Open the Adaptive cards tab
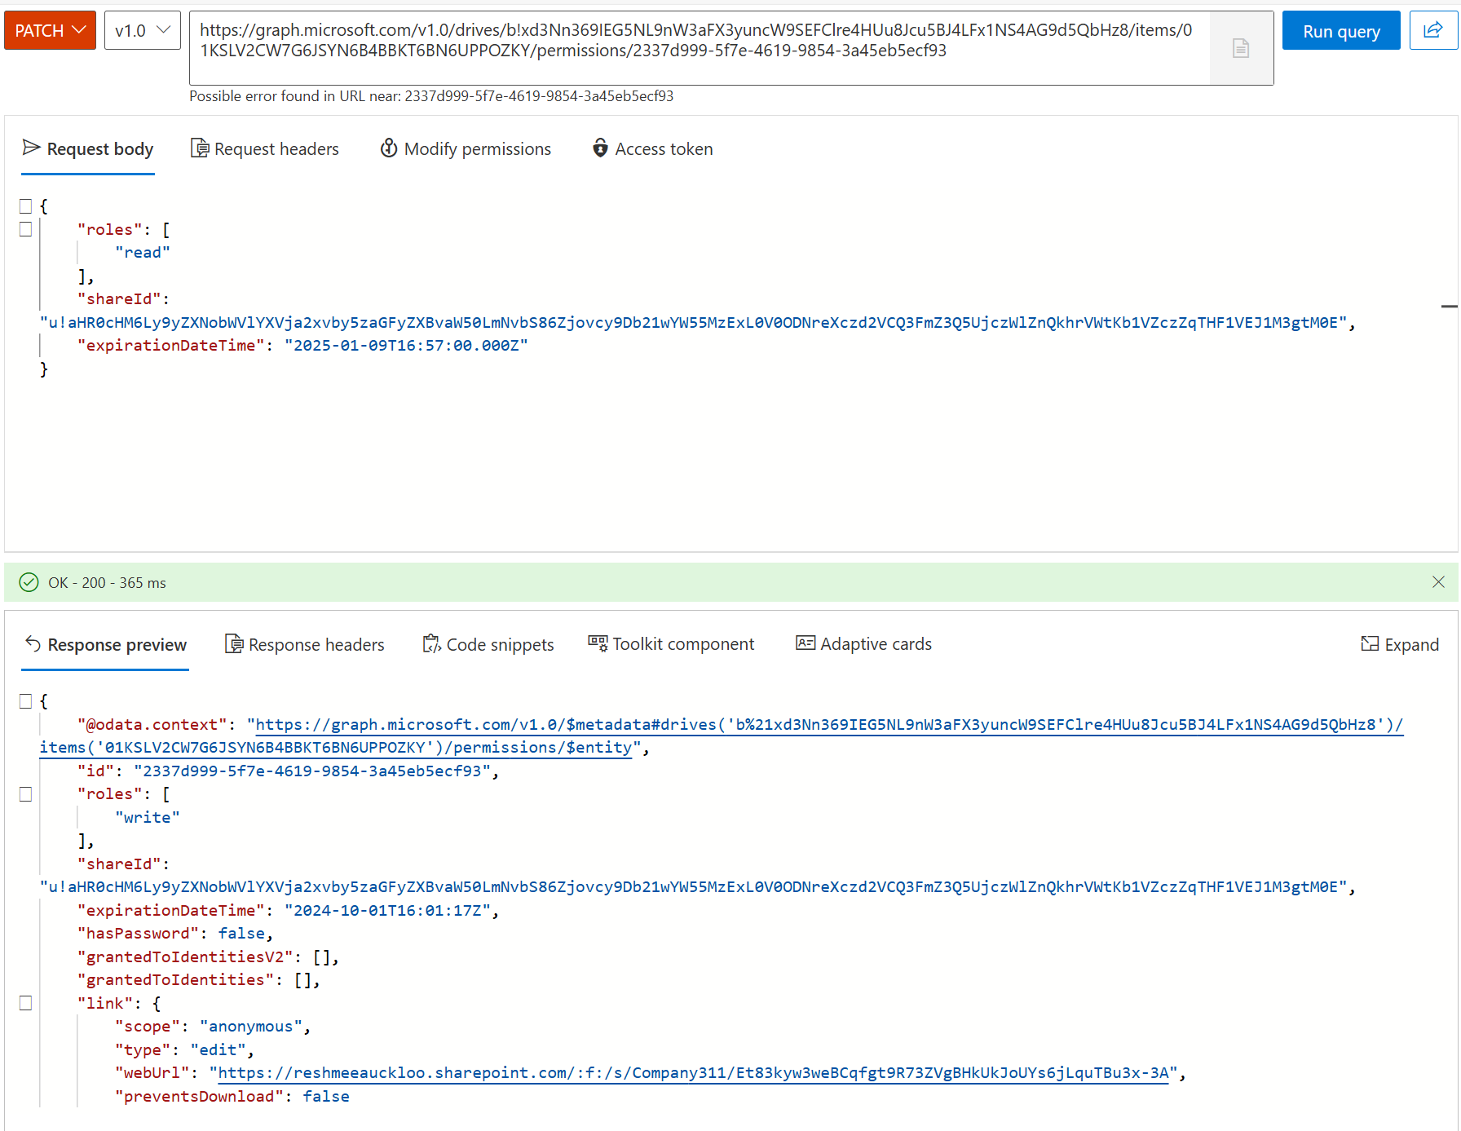1461x1131 pixels. pos(864,644)
